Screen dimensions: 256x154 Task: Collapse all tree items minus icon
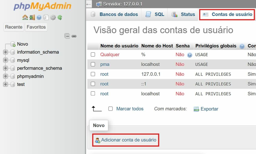[x=67, y=36]
